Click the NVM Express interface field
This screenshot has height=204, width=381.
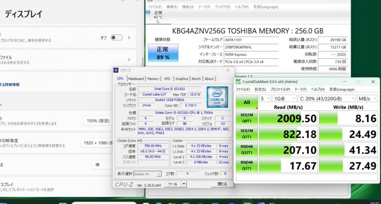click(251, 54)
